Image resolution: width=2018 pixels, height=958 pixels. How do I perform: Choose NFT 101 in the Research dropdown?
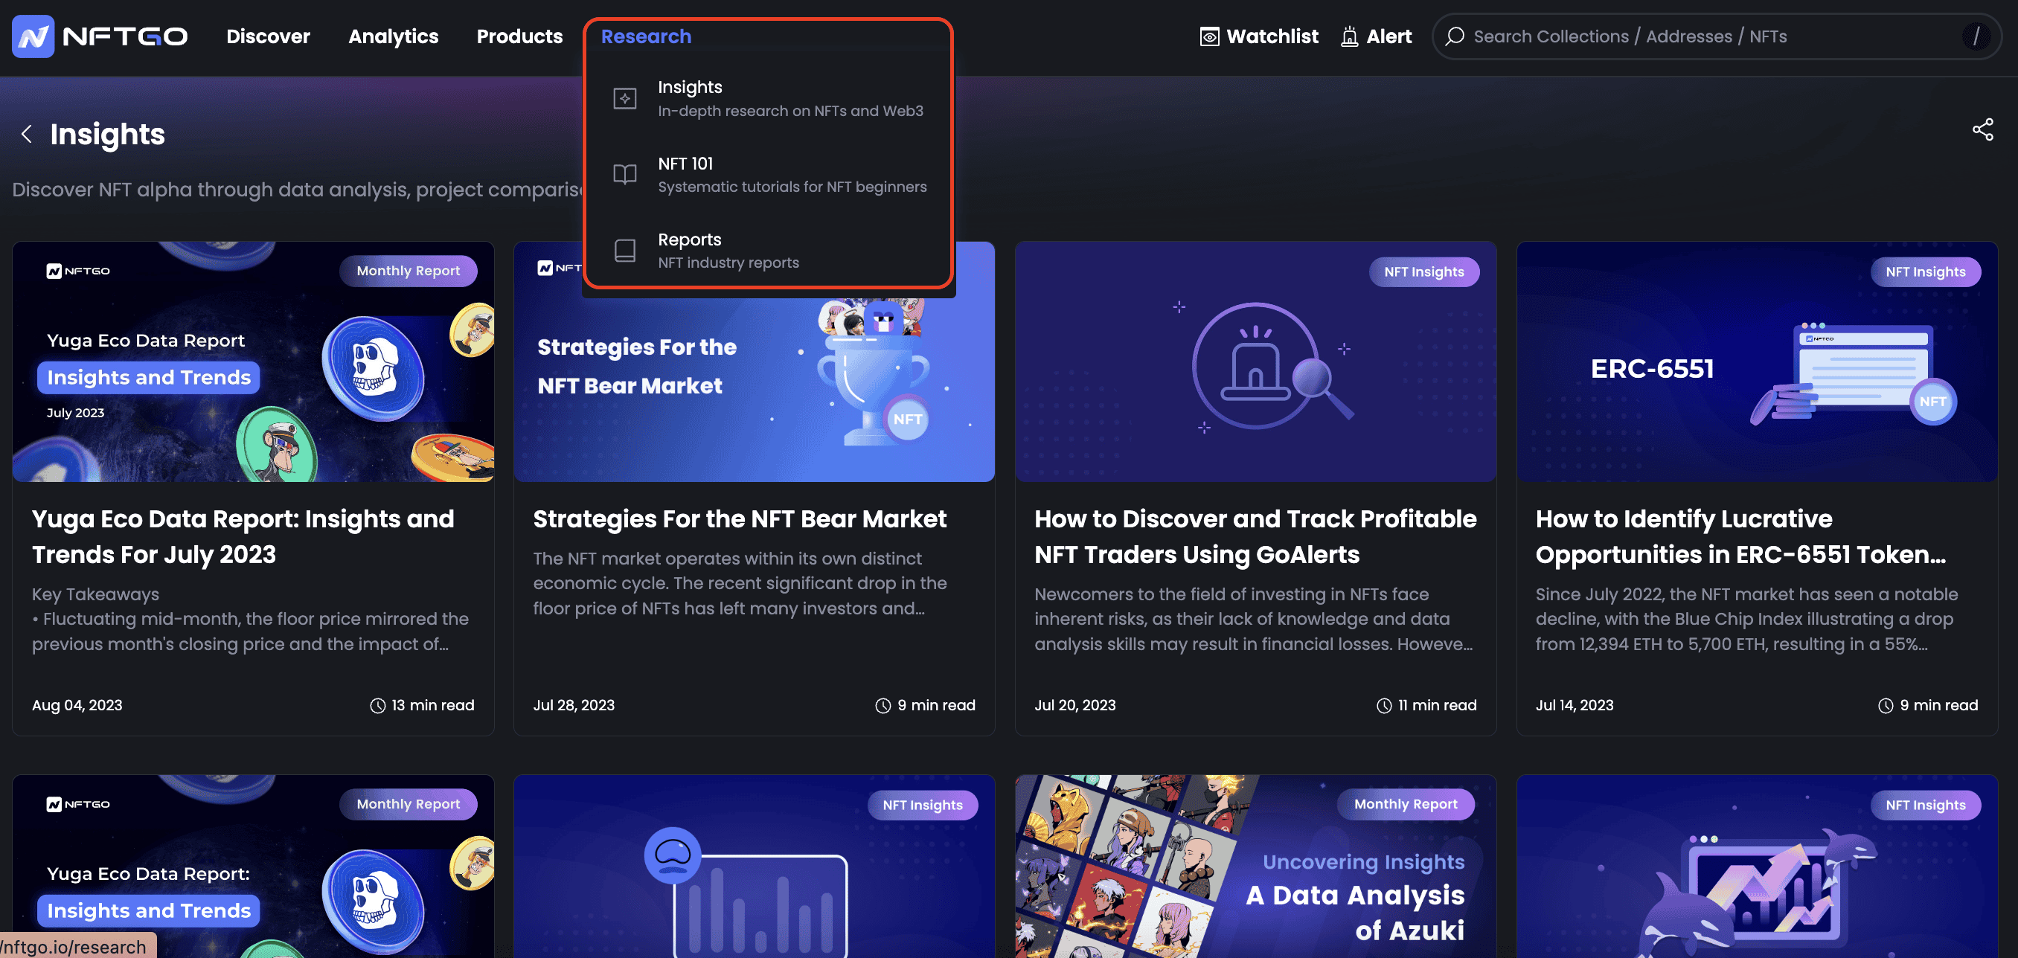768,175
